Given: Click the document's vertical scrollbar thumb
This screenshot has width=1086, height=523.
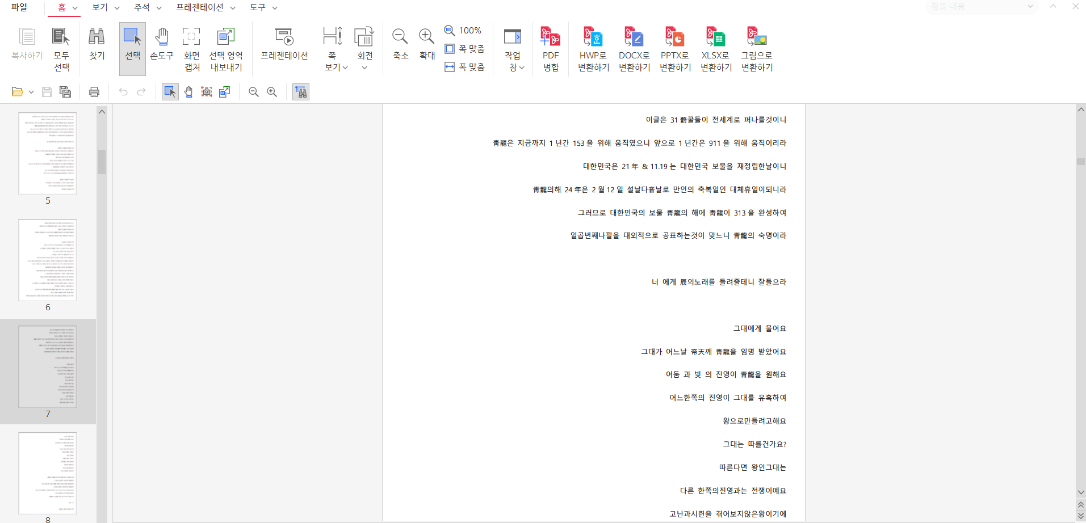Looking at the screenshot, I should coord(1081,162).
